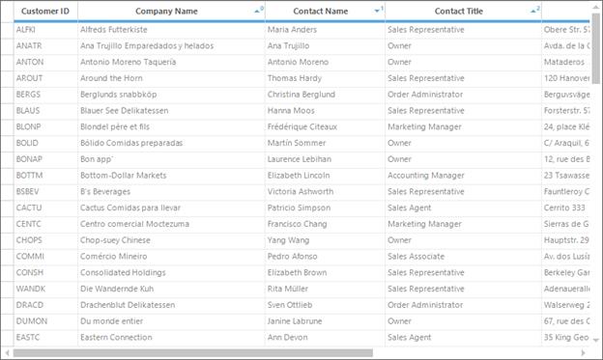Select the Sales Associate title cell

pos(463,257)
